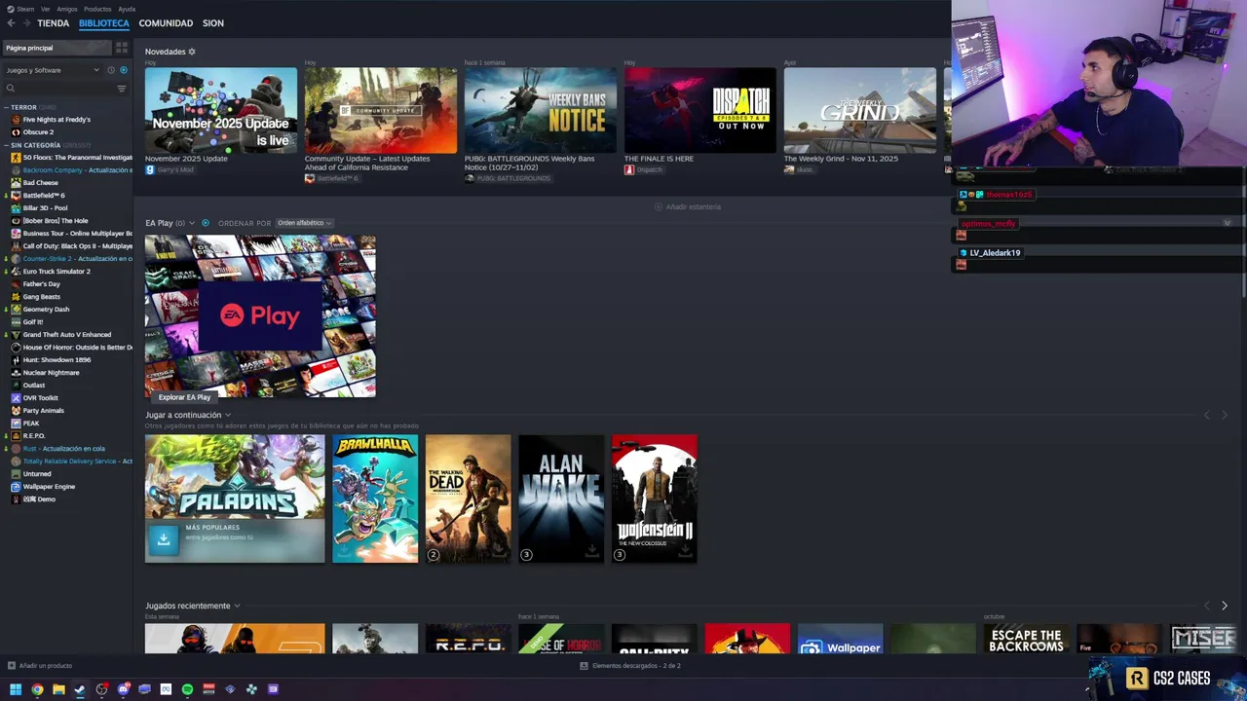Viewport: 1247px width, 701px height.
Task: Open Jugar a continuación dropdown
Action: coord(228,416)
